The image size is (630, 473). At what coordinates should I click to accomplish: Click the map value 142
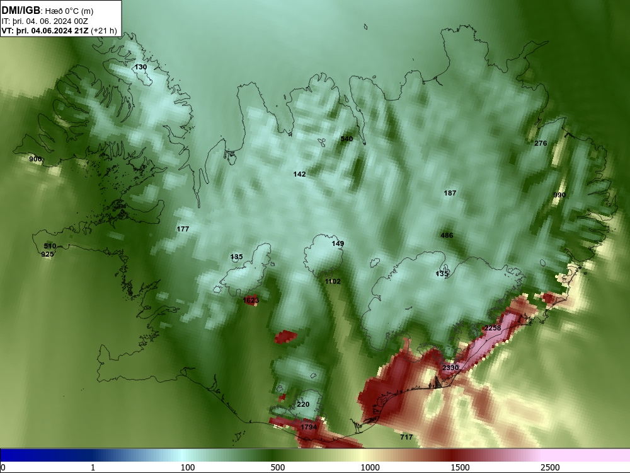pyautogui.click(x=299, y=174)
